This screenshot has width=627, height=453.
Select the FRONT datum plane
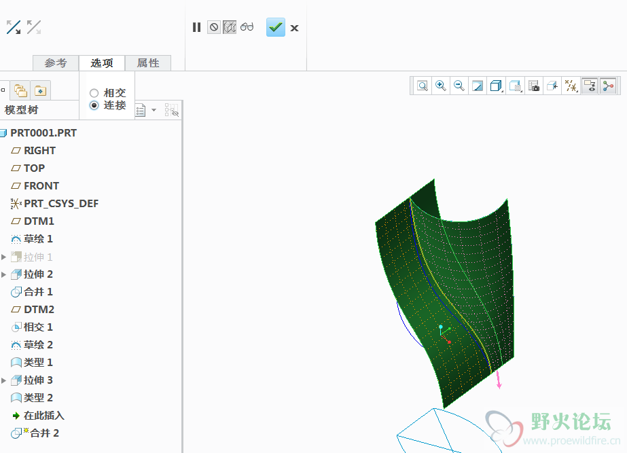pos(41,186)
